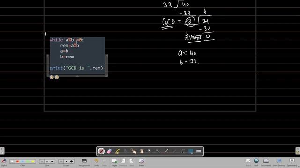Set the thick line width

point(52,161)
